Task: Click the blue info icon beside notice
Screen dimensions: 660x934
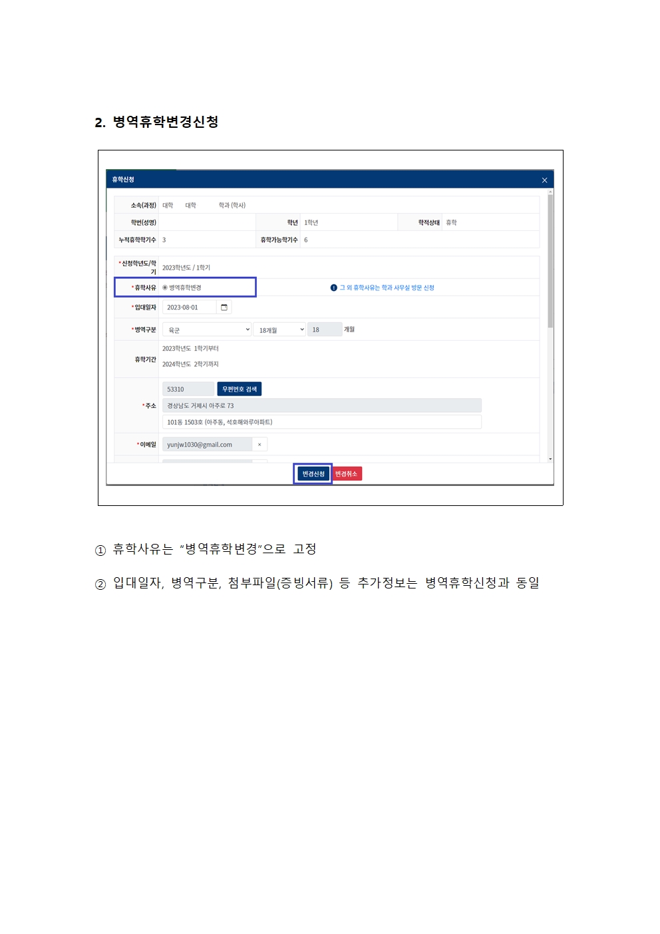Action: pyautogui.click(x=333, y=288)
